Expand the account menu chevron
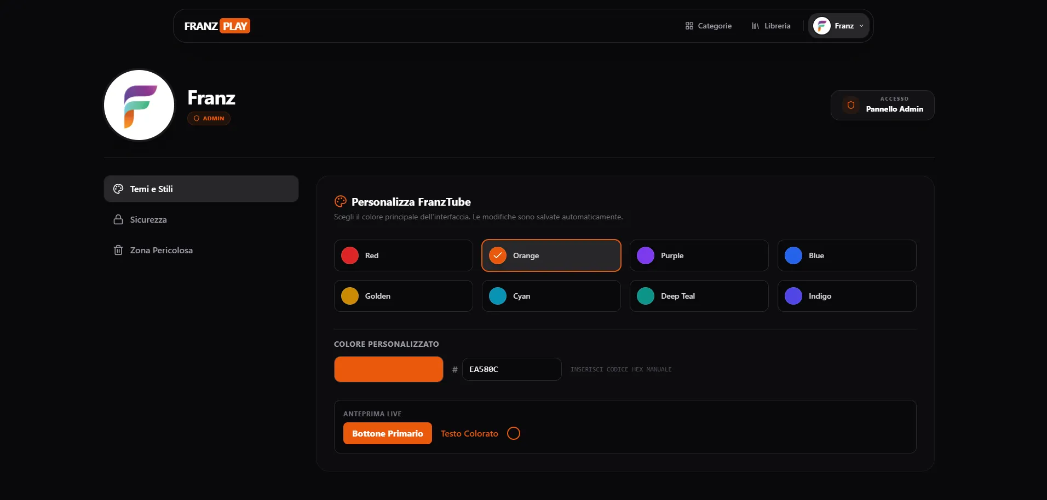The height and width of the screenshot is (500, 1047). 861,26
